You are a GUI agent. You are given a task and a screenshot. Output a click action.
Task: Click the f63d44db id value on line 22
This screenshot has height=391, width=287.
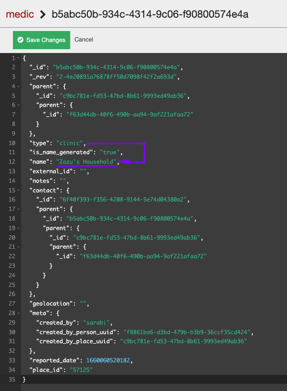coord(143,256)
